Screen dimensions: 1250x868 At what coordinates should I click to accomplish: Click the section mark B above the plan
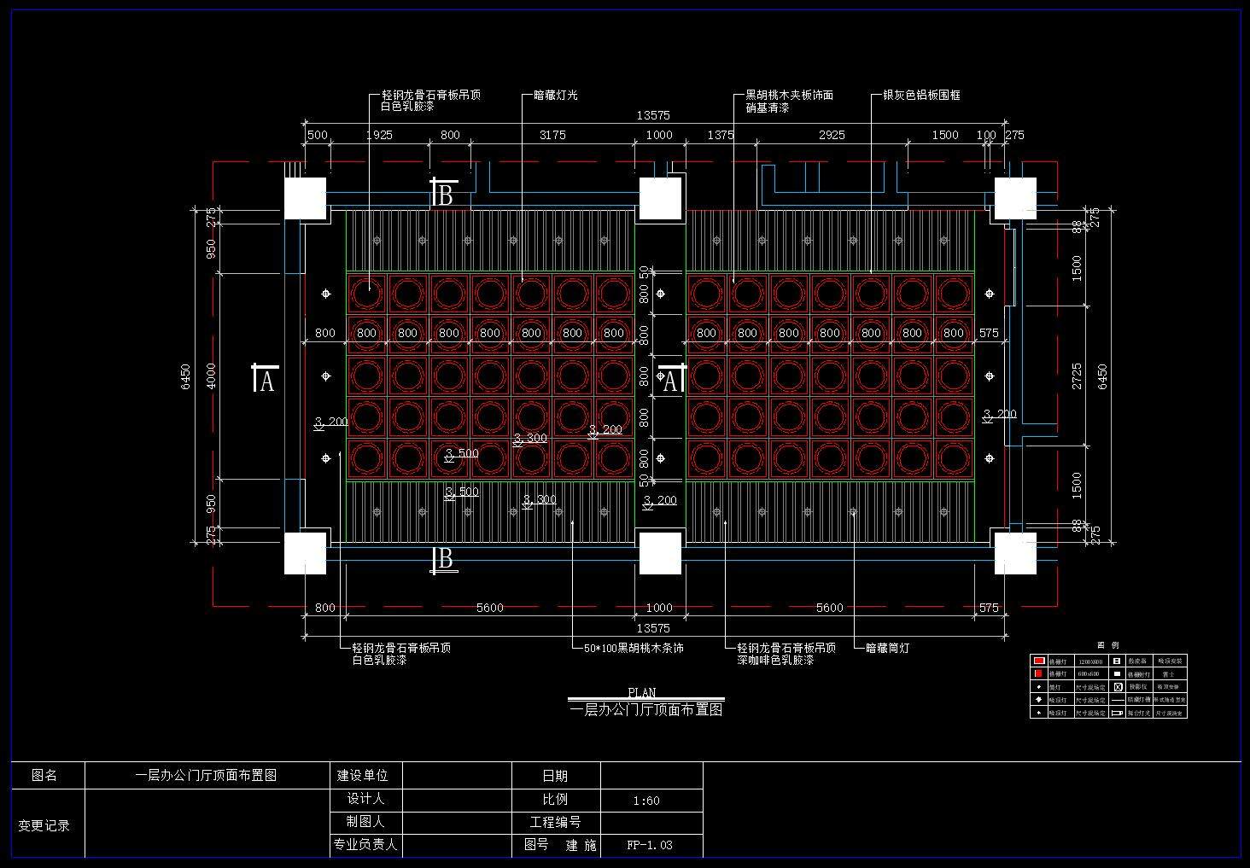[x=444, y=195]
